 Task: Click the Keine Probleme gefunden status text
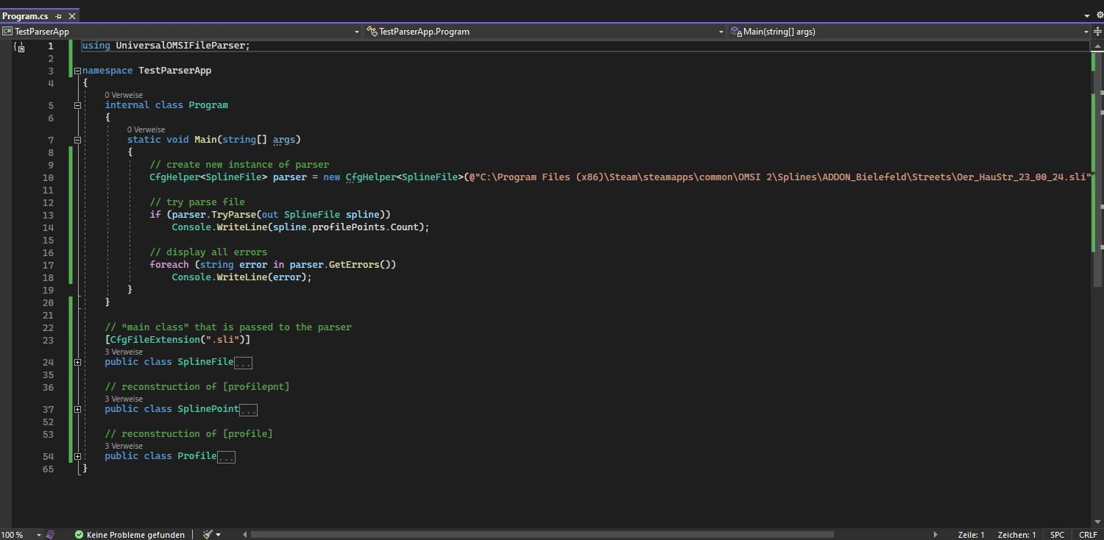click(135, 535)
